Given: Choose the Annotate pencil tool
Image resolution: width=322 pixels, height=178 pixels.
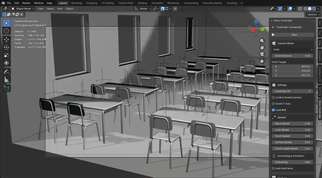Looking at the screenshot, I should click(x=7, y=72).
